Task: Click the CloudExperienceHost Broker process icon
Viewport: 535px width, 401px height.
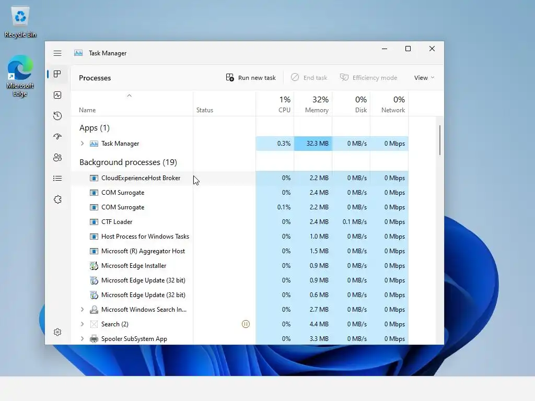Action: point(94,178)
